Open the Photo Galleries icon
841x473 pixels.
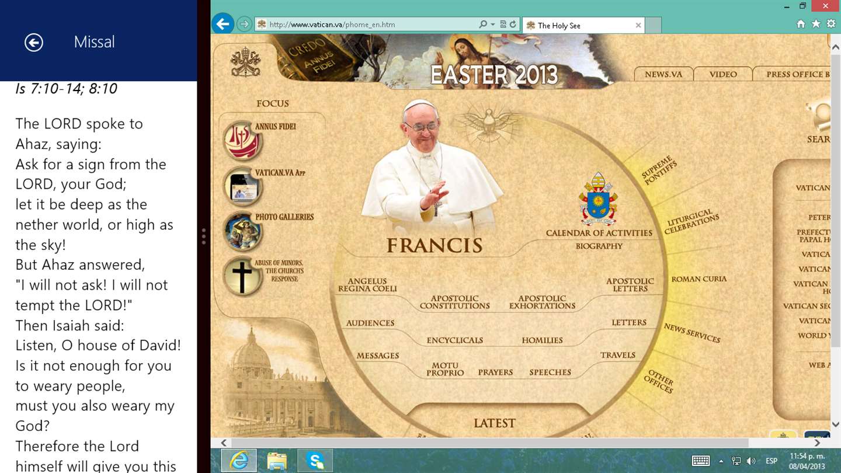click(242, 231)
